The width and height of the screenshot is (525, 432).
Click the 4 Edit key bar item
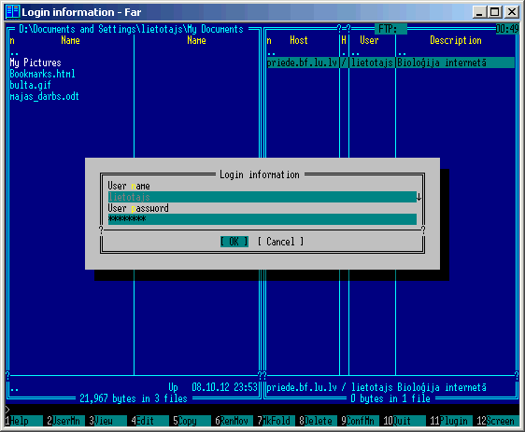(150, 421)
